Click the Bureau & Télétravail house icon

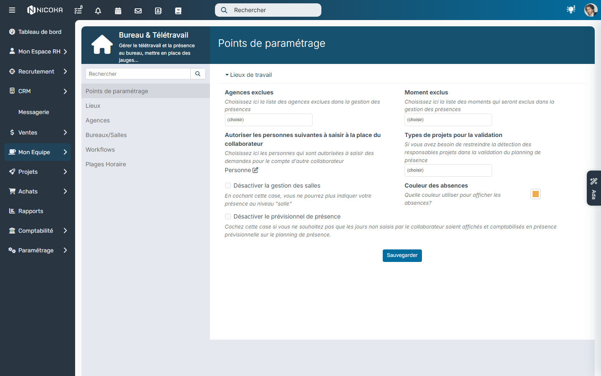pyautogui.click(x=102, y=44)
